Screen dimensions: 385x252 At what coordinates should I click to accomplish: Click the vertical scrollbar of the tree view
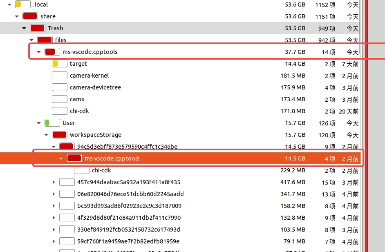360,27
